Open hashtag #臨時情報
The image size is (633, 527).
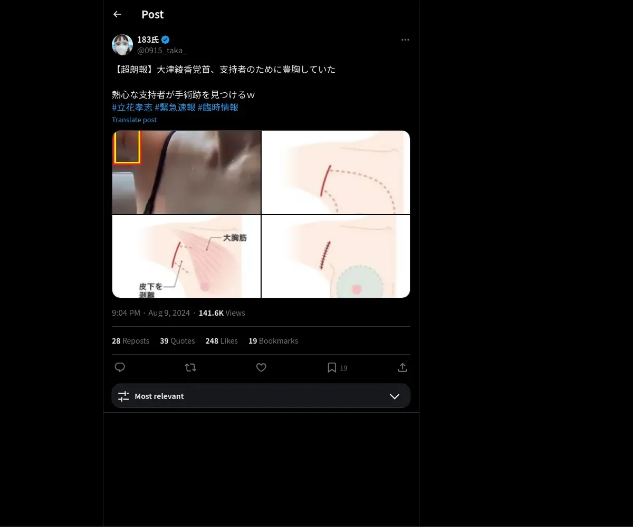pyautogui.click(x=218, y=107)
